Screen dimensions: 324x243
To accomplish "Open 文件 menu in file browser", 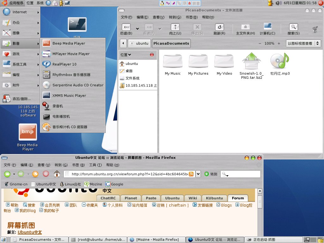I will (127, 17).
